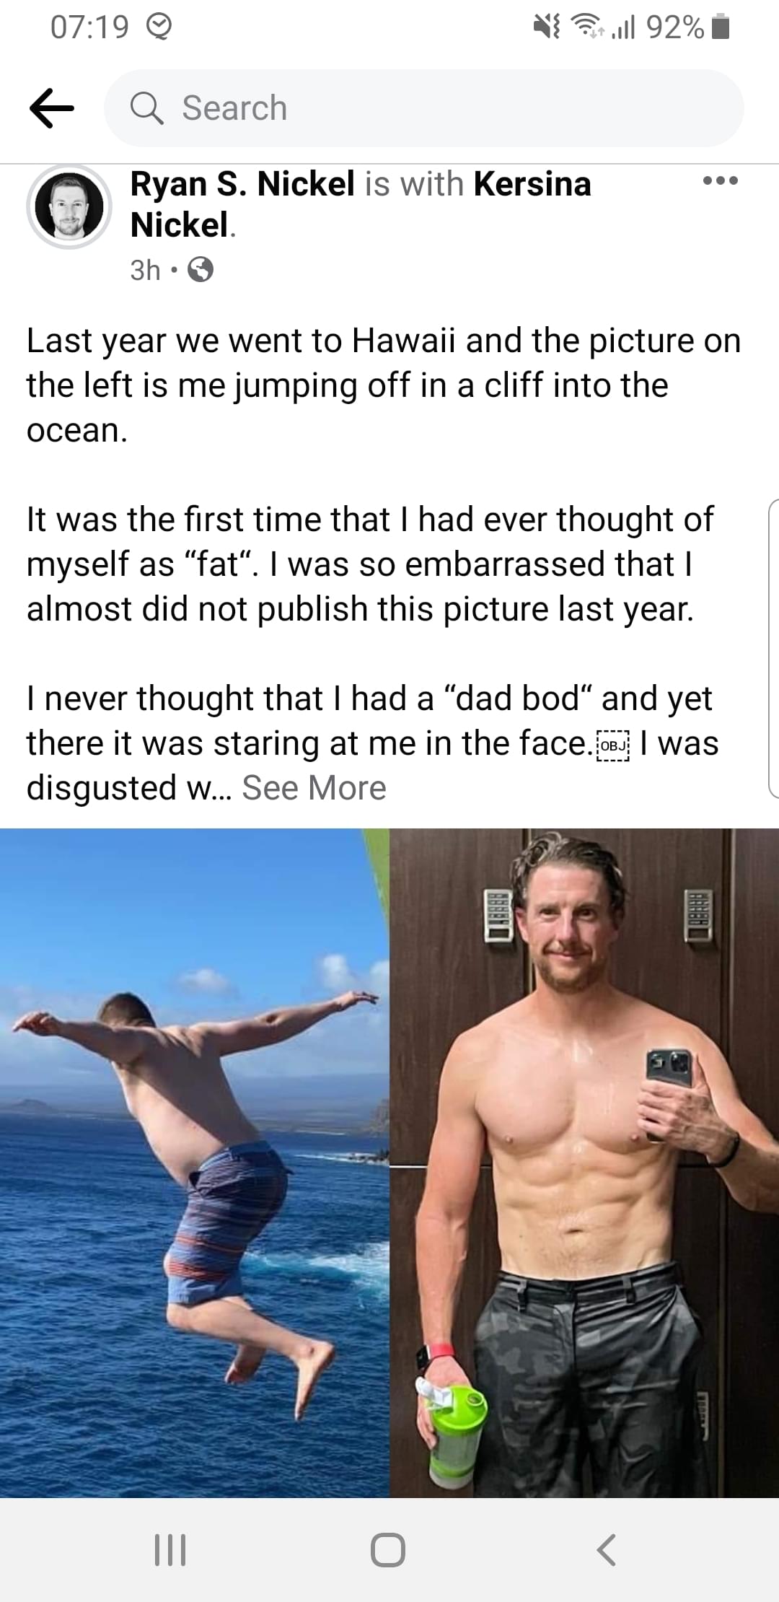Screen dimensions: 779x1602
Task: Tap the public globe privacy icon
Action: (201, 270)
